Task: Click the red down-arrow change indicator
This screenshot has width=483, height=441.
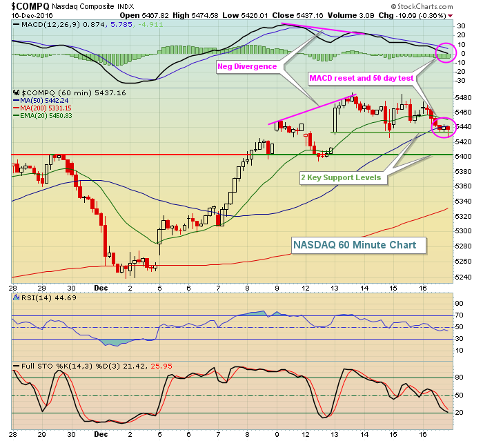Action: 451,16
